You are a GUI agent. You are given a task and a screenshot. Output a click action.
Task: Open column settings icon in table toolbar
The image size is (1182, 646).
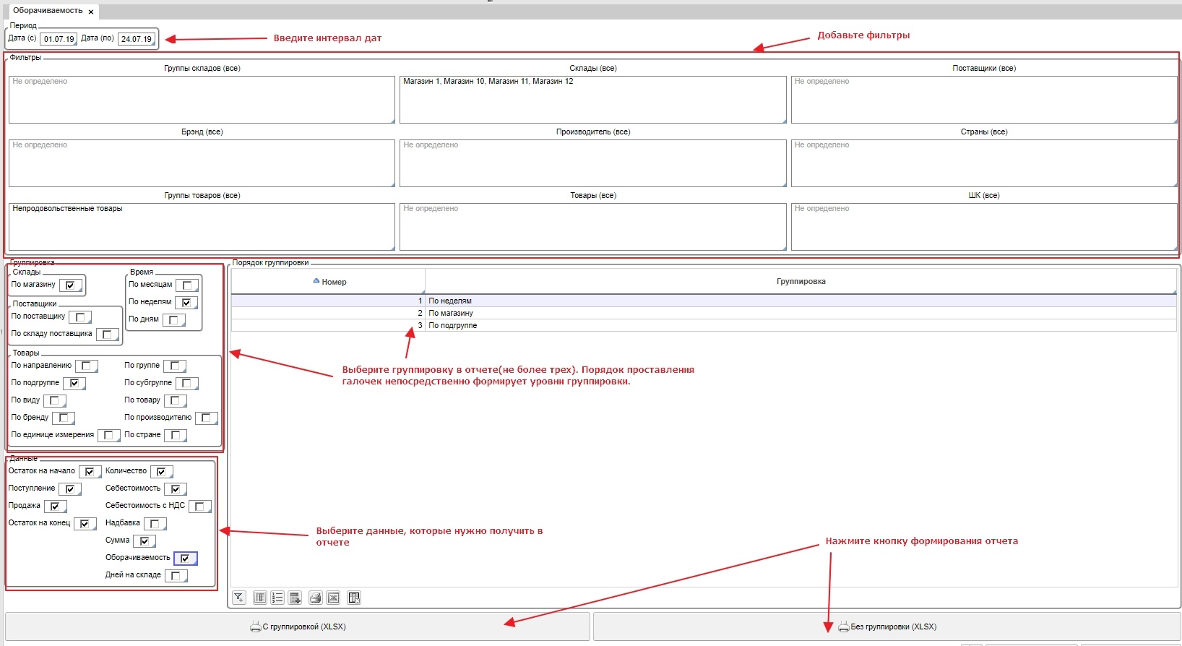coord(259,598)
